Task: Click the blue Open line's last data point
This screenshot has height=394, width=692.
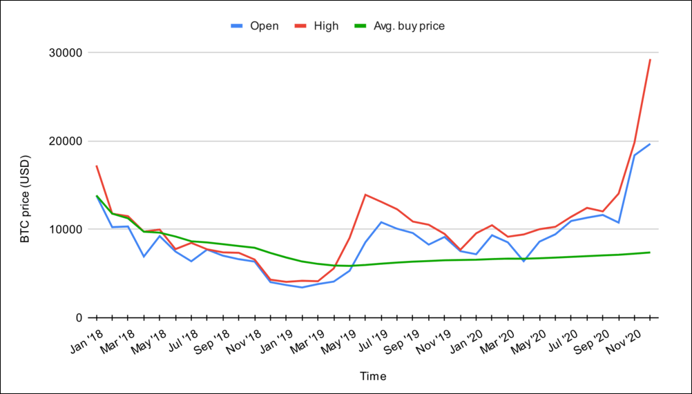Action: [650, 144]
